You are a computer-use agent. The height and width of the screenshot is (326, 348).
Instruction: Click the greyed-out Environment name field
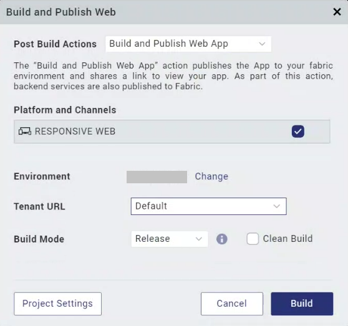tap(157, 177)
